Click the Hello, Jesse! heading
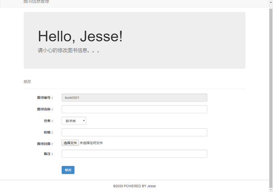Screen dimensions: 273x192 click(x=80, y=36)
